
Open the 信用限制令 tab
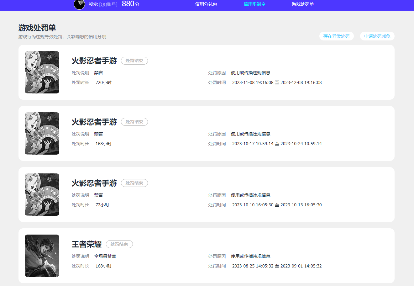pos(254,4)
